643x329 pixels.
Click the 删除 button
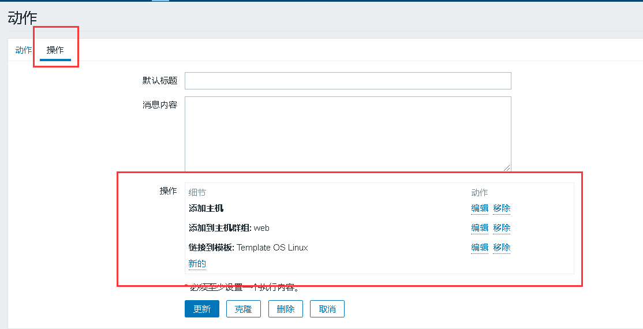pos(285,309)
